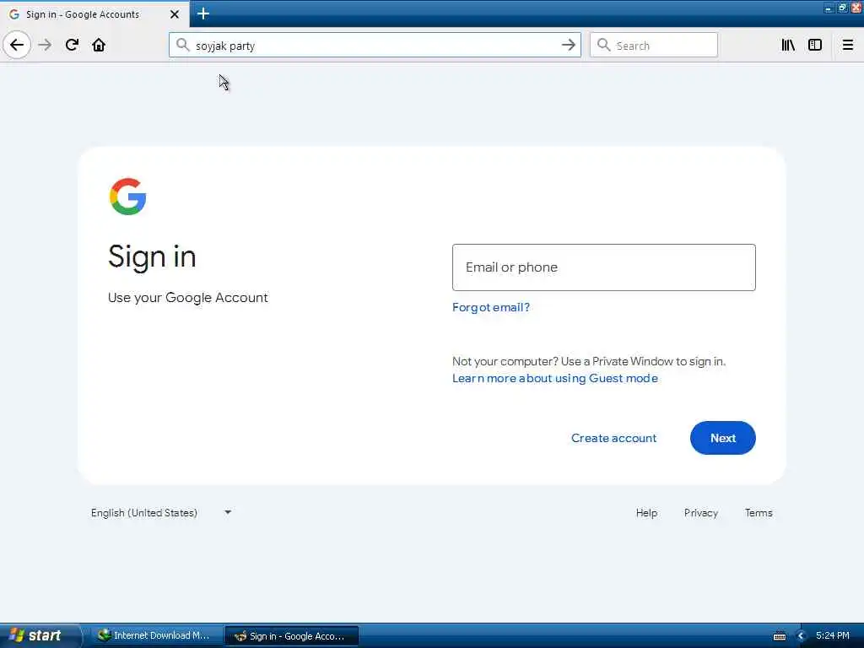The image size is (864, 648).
Task: Open Learn more about using Guest mode
Action: [555, 379]
